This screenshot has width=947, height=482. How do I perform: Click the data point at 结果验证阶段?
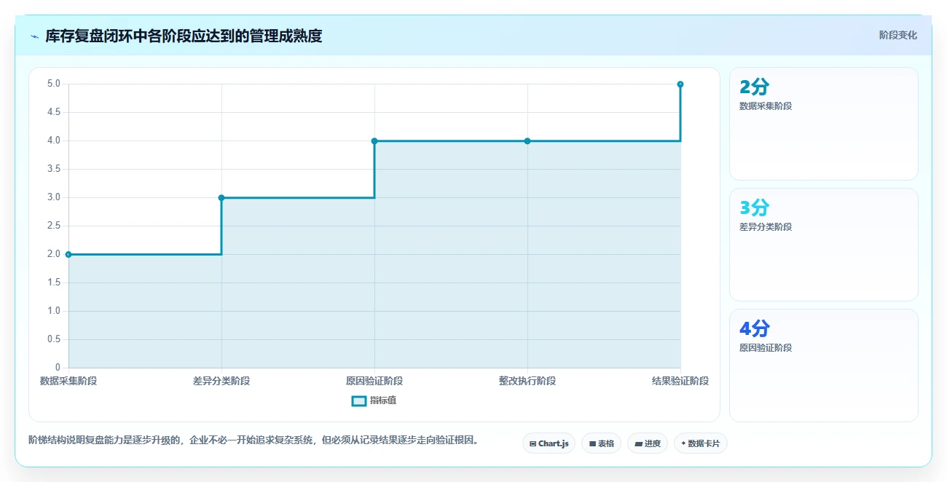pos(680,84)
